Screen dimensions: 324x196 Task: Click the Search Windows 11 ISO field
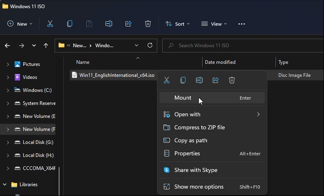pos(243,46)
